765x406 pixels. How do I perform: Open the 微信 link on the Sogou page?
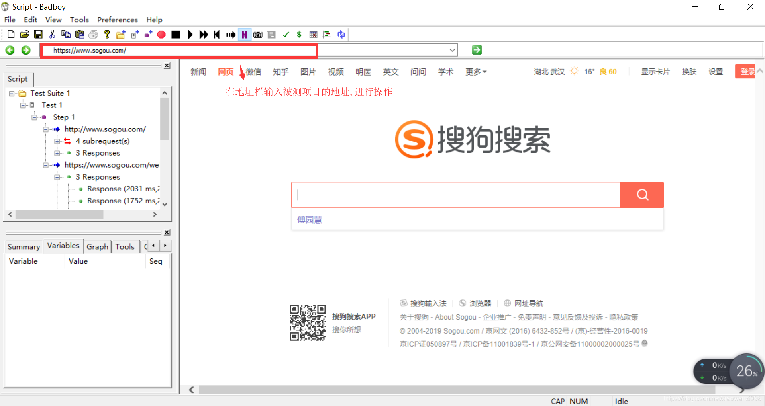253,72
